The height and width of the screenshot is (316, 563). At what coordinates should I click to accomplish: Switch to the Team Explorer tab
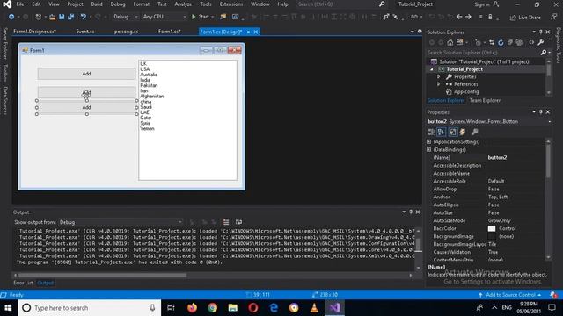point(485,101)
